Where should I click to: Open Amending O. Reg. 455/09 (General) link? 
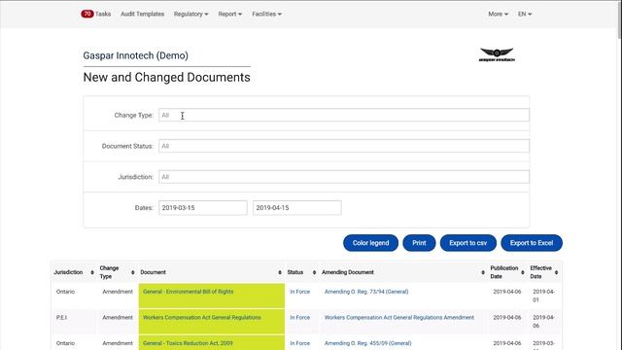point(367,343)
